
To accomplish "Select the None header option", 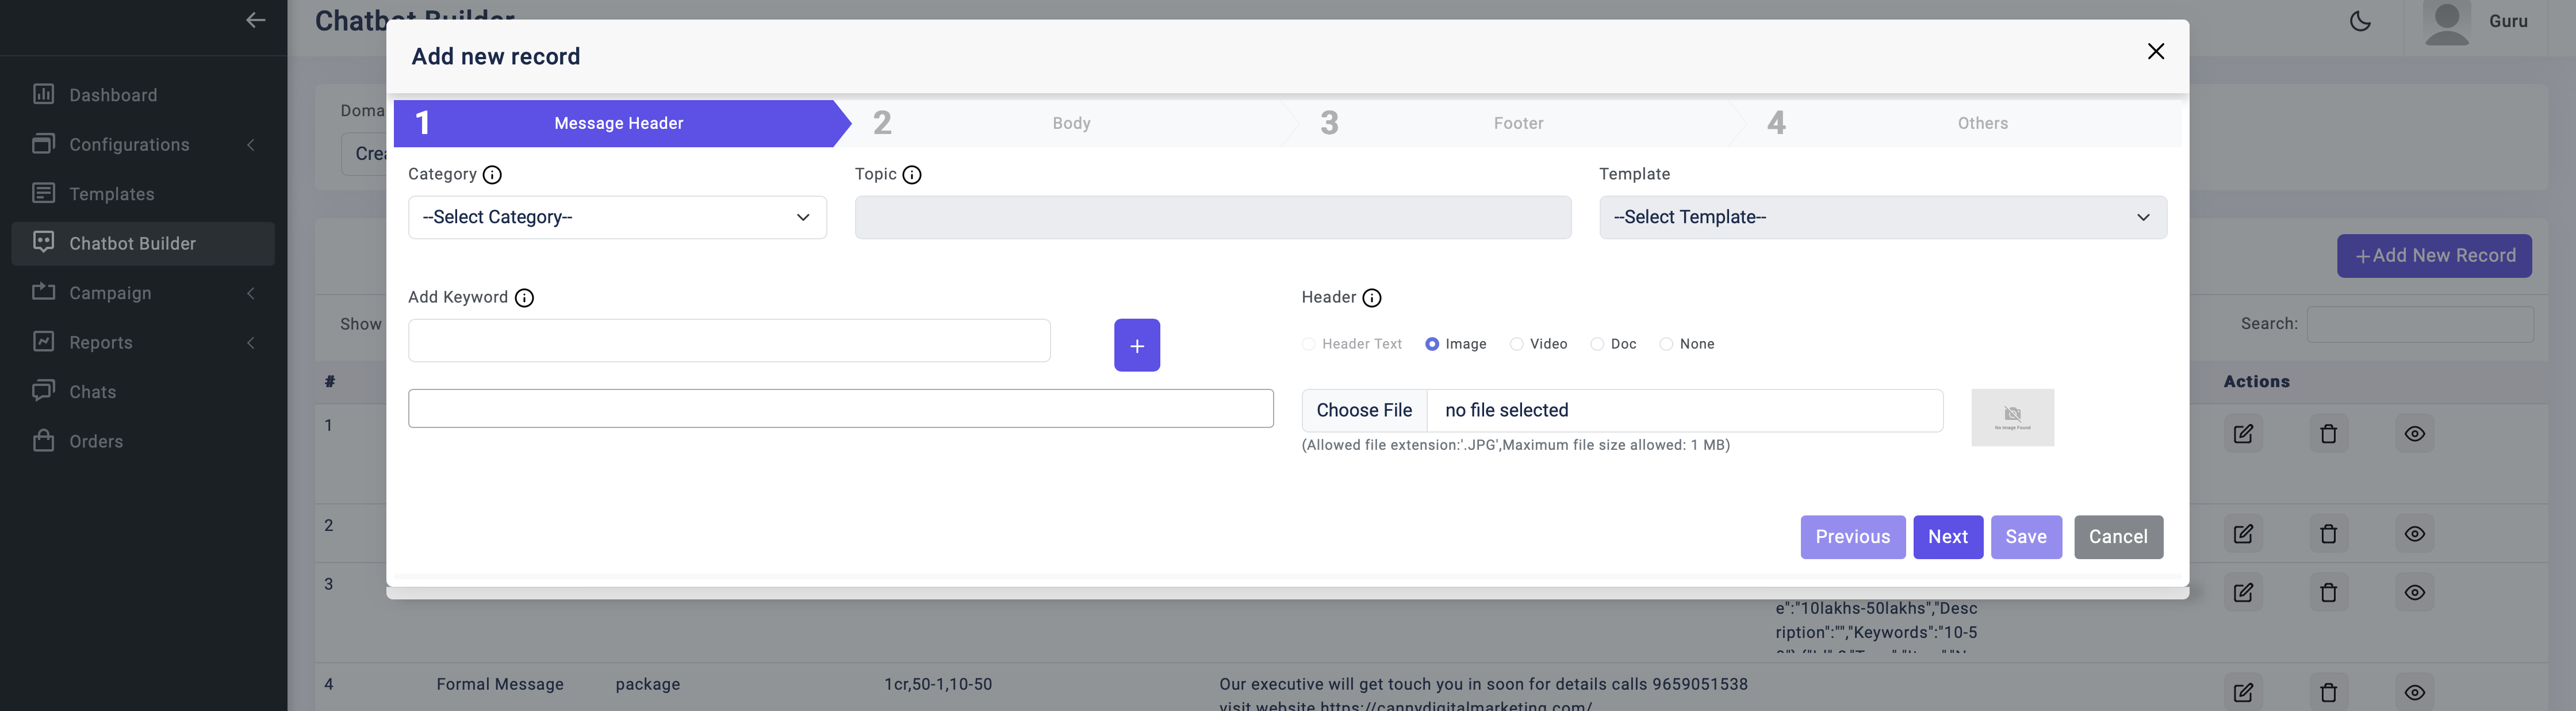I will [1666, 344].
